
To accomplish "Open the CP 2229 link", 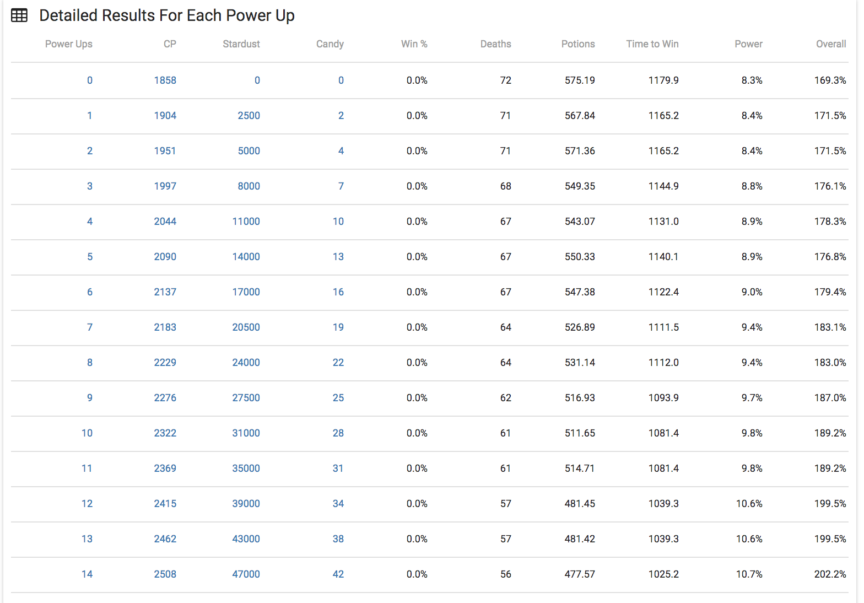I will (165, 363).
